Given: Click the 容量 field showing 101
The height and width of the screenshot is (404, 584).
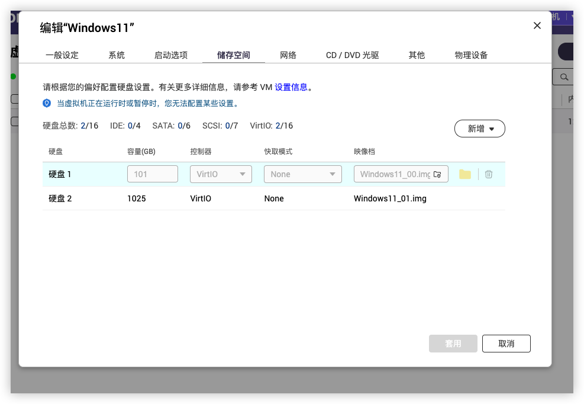Looking at the screenshot, I should (152, 174).
